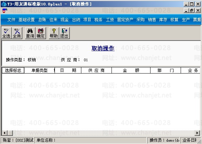Click the 操作员 demo status bar entry
This screenshot has height=144, width=202.
[164, 140]
